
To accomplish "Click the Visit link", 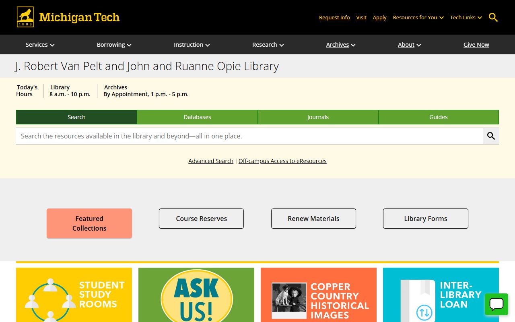I will point(361,17).
